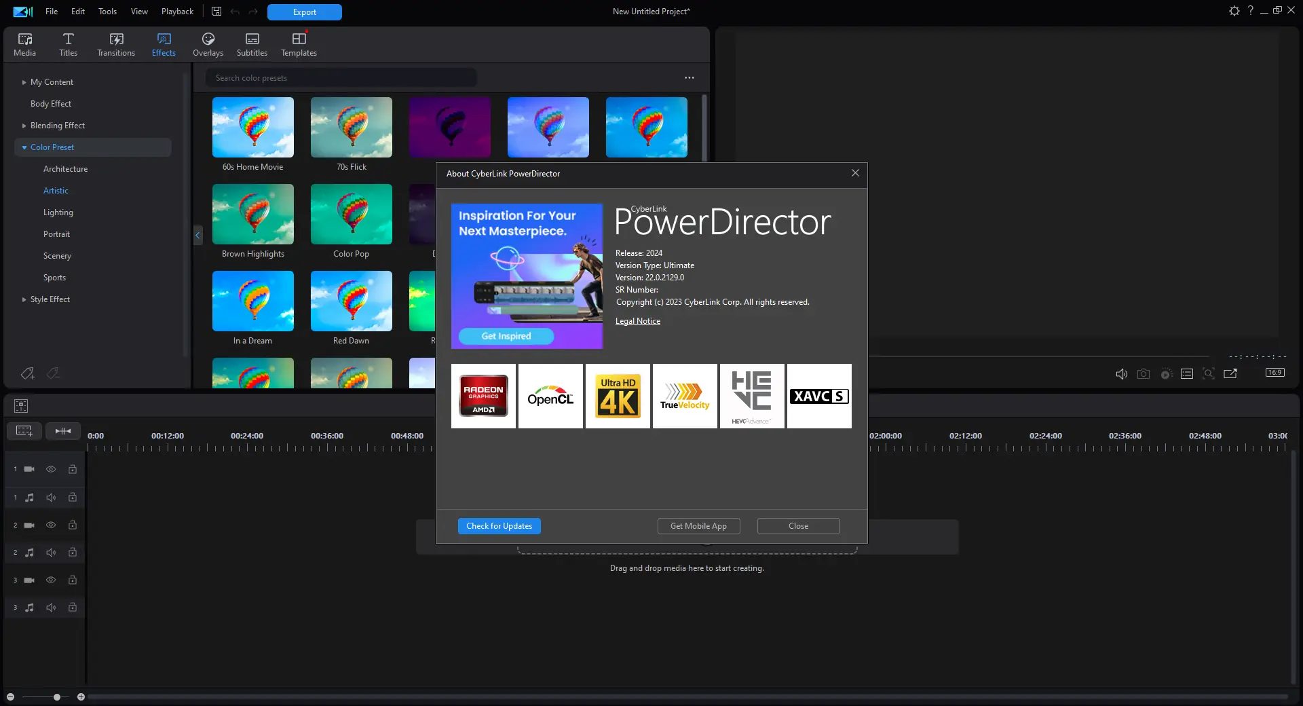
Task: Open the 16:9 aspect ratio dropdown
Action: click(1275, 373)
